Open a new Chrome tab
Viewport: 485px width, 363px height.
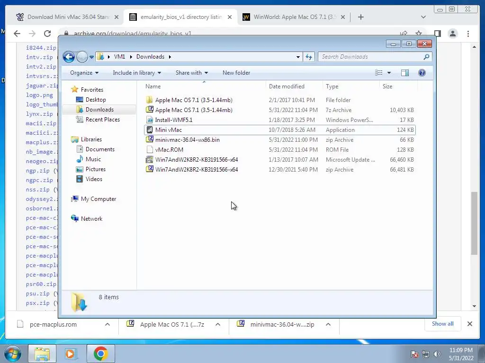tap(360, 17)
